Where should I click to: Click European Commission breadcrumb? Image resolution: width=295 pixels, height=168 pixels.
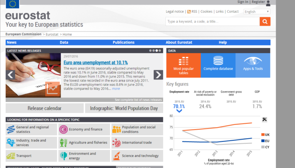23,34
